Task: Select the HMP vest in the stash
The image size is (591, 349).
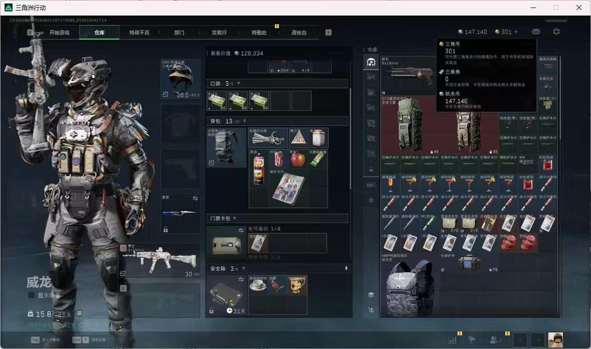Action: click(410, 284)
